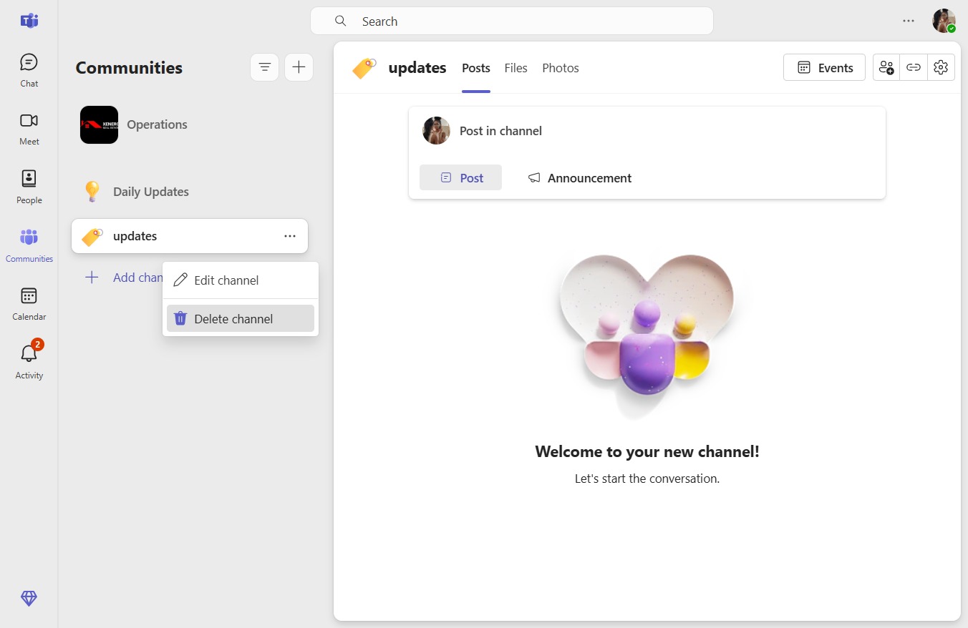The height and width of the screenshot is (628, 968).
Task: Switch to the Files tab
Action: tap(516, 68)
